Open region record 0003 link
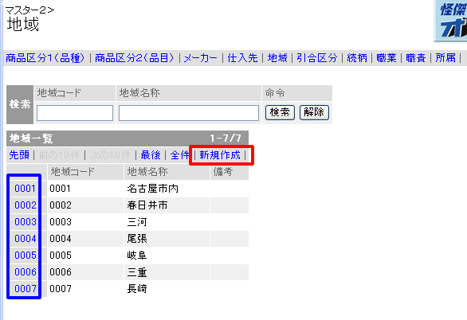Viewport: 467px width, 320px height. pyautogui.click(x=25, y=222)
